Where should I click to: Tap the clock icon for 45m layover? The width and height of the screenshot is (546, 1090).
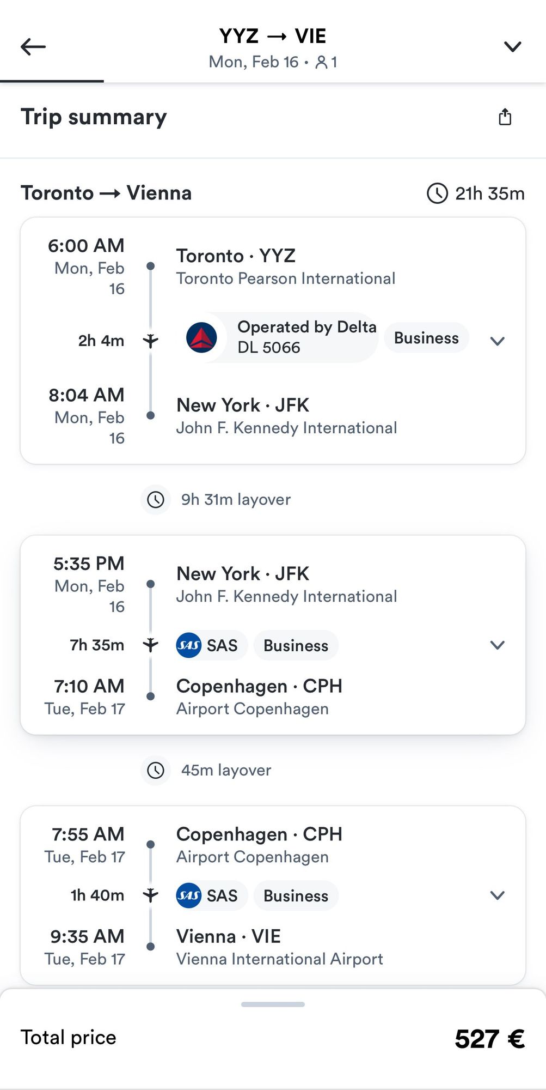(x=156, y=770)
